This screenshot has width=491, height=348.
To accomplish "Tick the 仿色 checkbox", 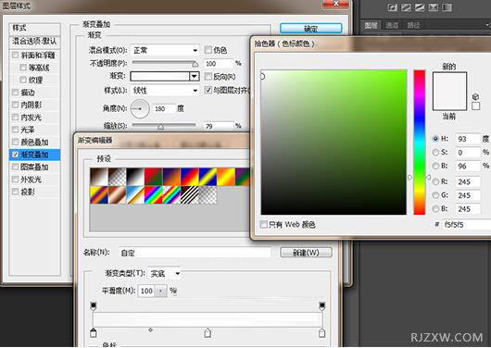I will [x=208, y=49].
